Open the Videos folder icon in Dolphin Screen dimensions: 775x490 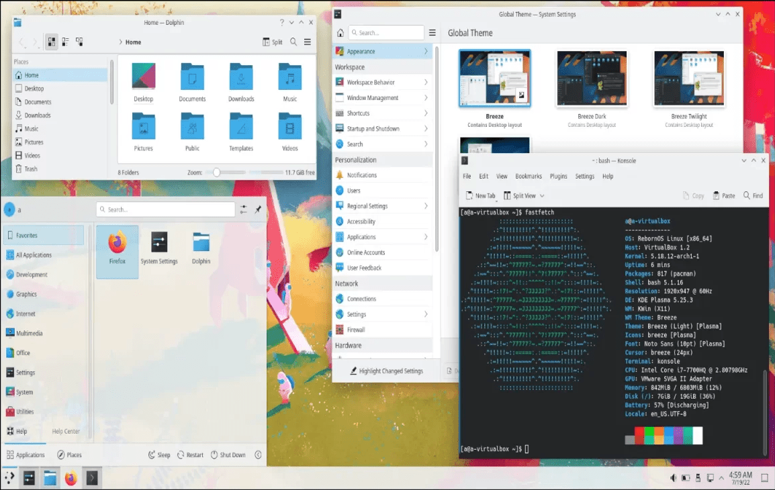(x=290, y=132)
